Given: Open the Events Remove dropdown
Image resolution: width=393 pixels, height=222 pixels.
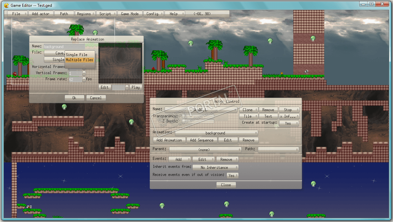Looking at the screenshot, I should pyautogui.click(x=227, y=159).
